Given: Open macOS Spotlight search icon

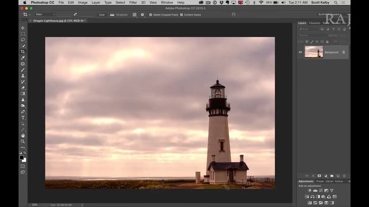Looking at the screenshot, I should click(x=336, y=2).
